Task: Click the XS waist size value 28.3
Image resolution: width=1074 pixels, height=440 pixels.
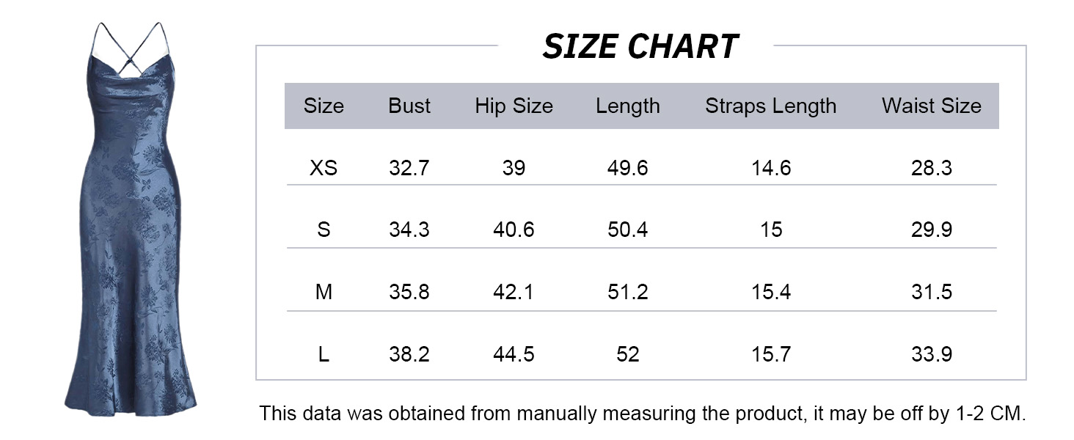Action: pos(931,169)
